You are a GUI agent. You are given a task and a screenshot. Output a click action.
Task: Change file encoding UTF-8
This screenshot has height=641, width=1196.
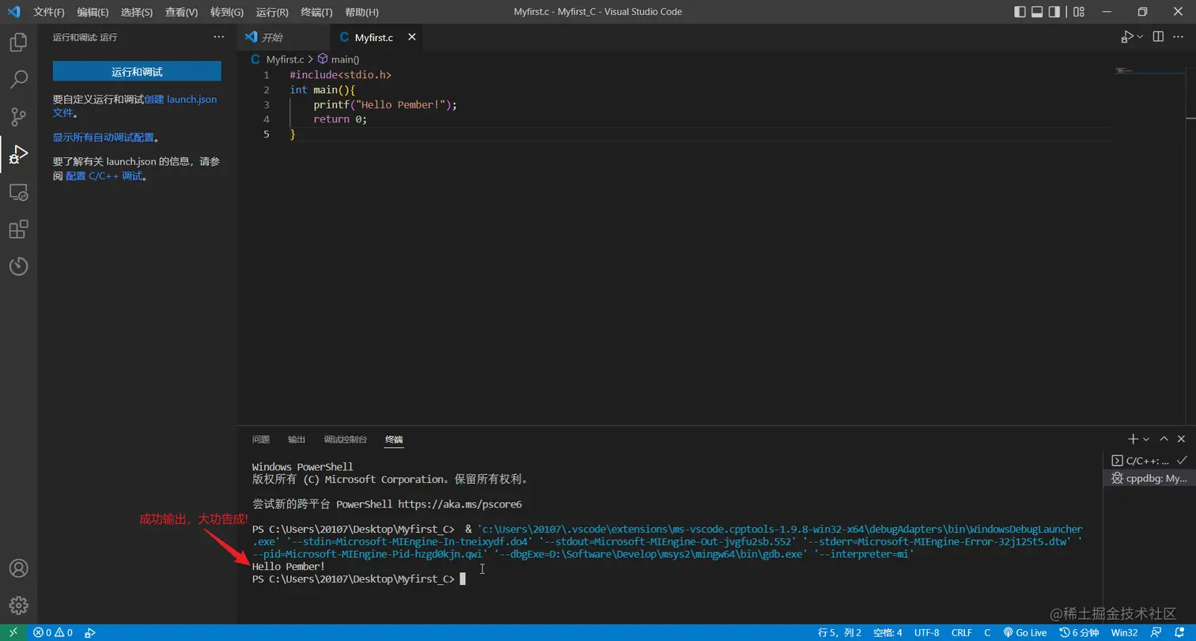point(927,632)
